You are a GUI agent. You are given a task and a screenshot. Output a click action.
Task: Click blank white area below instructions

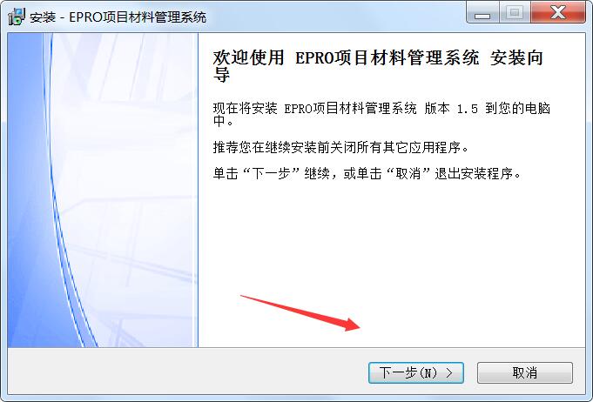pos(392,242)
